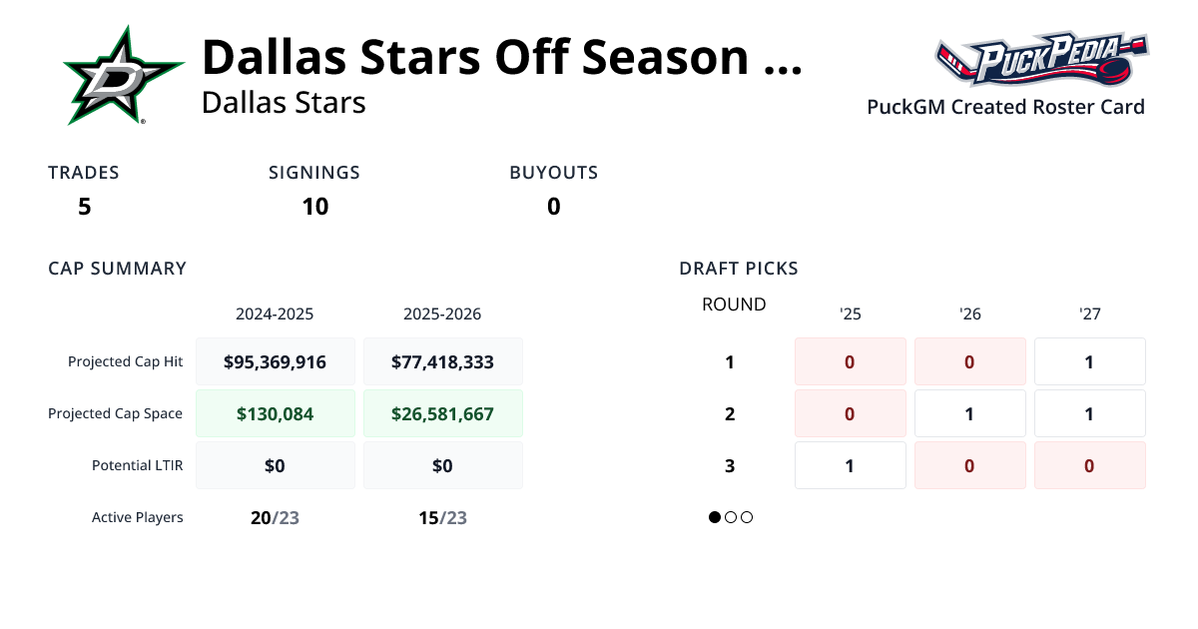This screenshot has height=629, width=1198.
Task: Click the PuckGM Created Roster Card link
Action: pyautogui.click(x=1005, y=107)
